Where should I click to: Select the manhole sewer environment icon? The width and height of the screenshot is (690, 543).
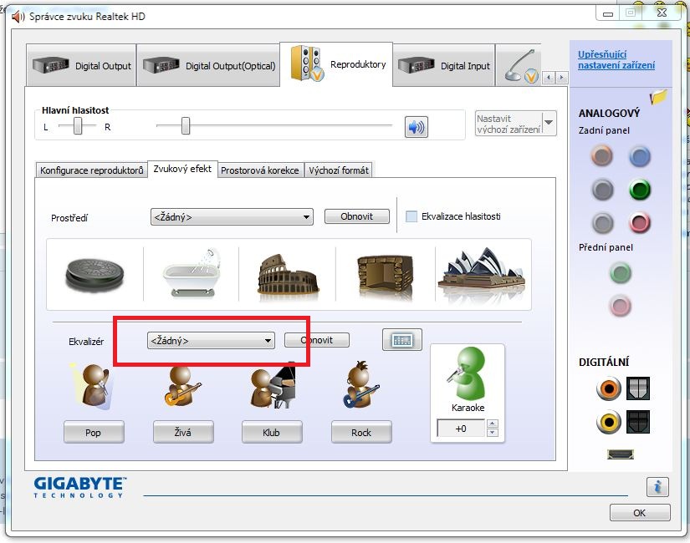pyautogui.click(x=95, y=275)
